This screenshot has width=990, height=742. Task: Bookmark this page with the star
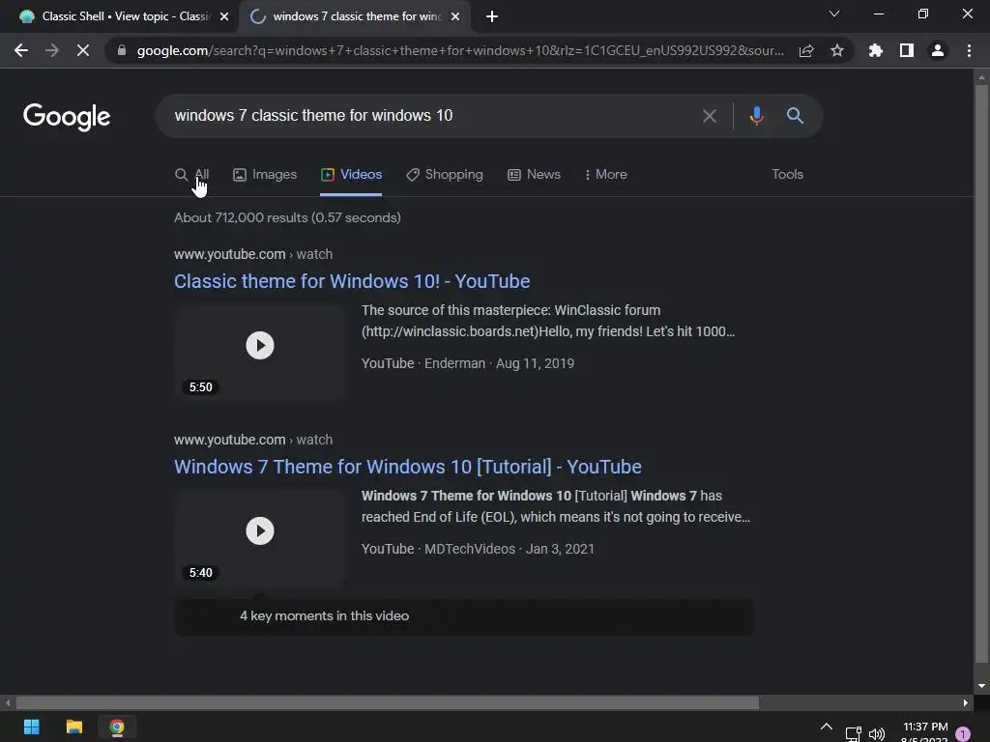coord(837,50)
